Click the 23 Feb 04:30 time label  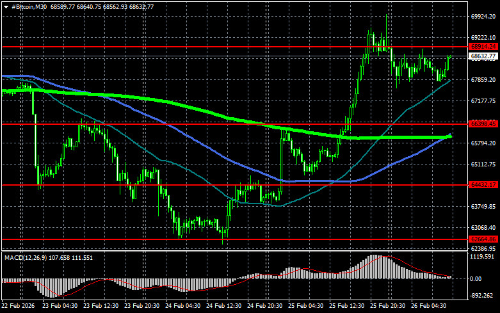coord(60,306)
